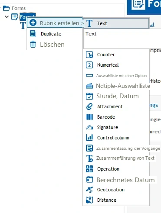Click the form document icon in tree
This screenshot has height=213, width=161.
(x=15, y=17)
